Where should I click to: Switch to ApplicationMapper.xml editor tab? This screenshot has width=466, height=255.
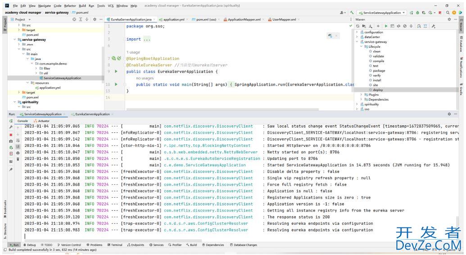(244, 19)
